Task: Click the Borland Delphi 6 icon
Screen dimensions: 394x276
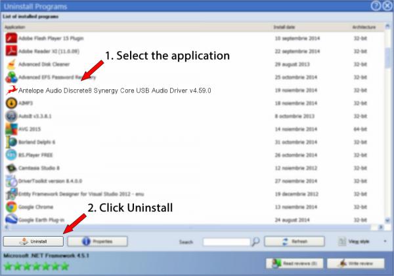Action: pyautogui.click(x=11, y=142)
